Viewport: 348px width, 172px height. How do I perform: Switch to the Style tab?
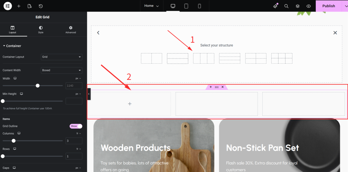41,29
